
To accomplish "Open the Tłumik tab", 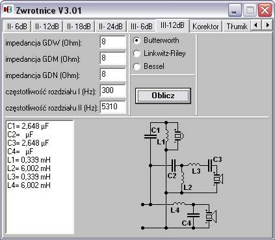I will (237, 27).
